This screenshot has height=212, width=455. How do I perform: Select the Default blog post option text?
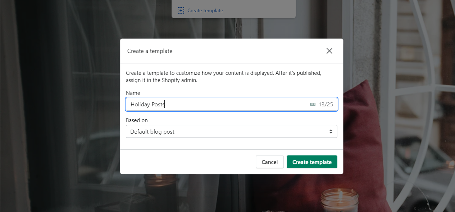click(152, 131)
